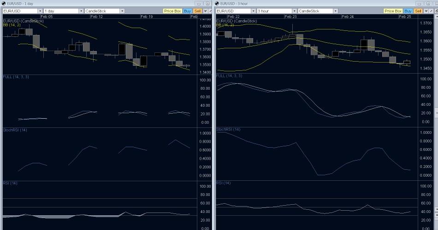Click the app icon in the 3 hour title bar

(217, 3)
